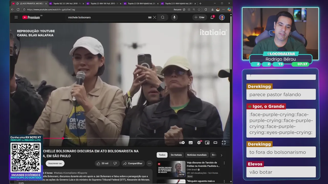Open the on-screen keyboard icon in search

pos(150,17)
